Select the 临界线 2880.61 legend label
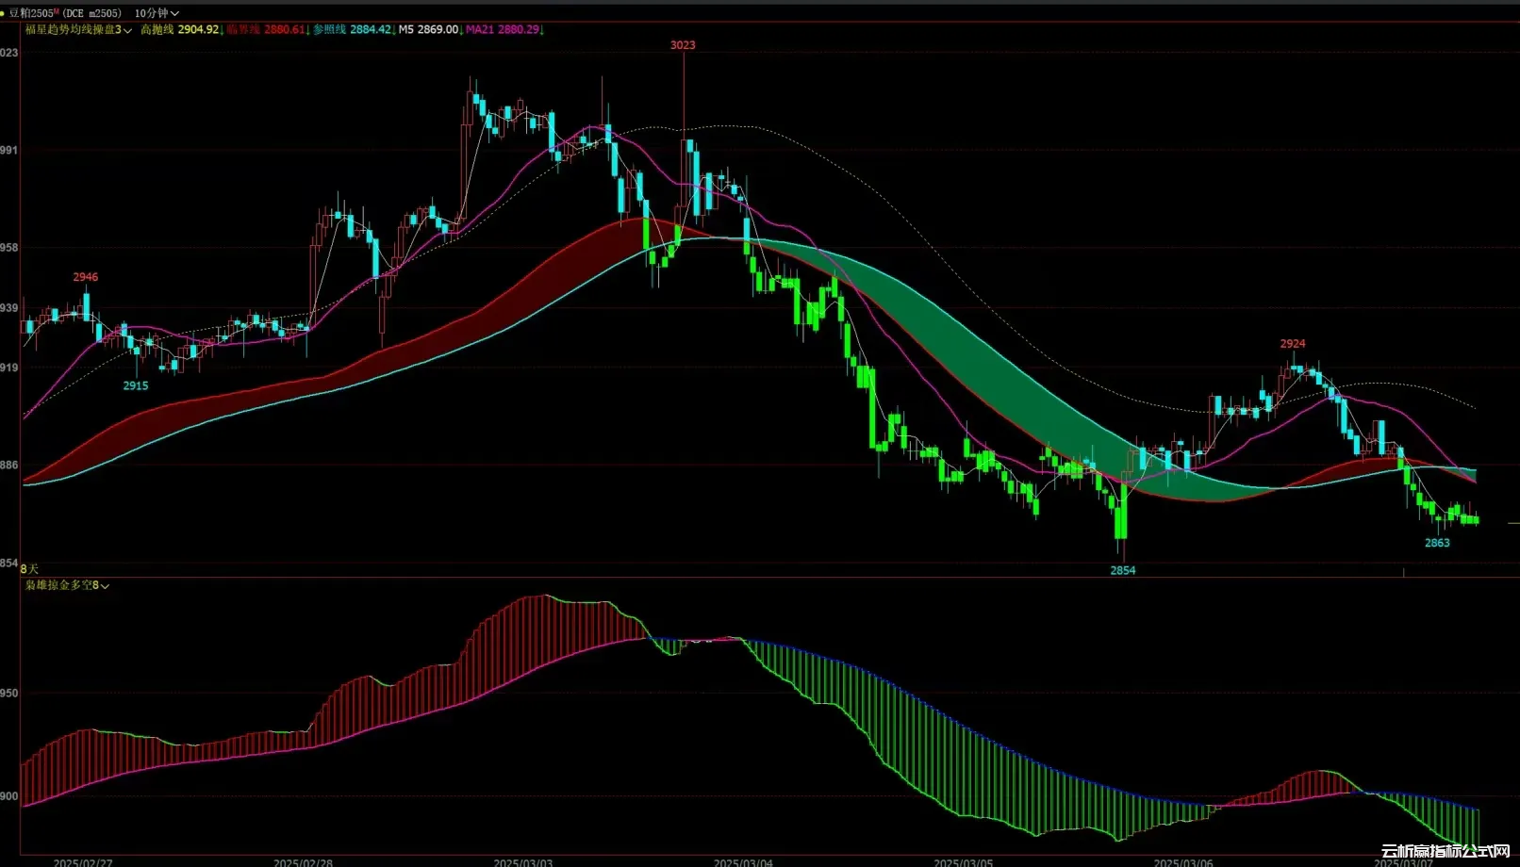1520x867 pixels. click(x=264, y=30)
